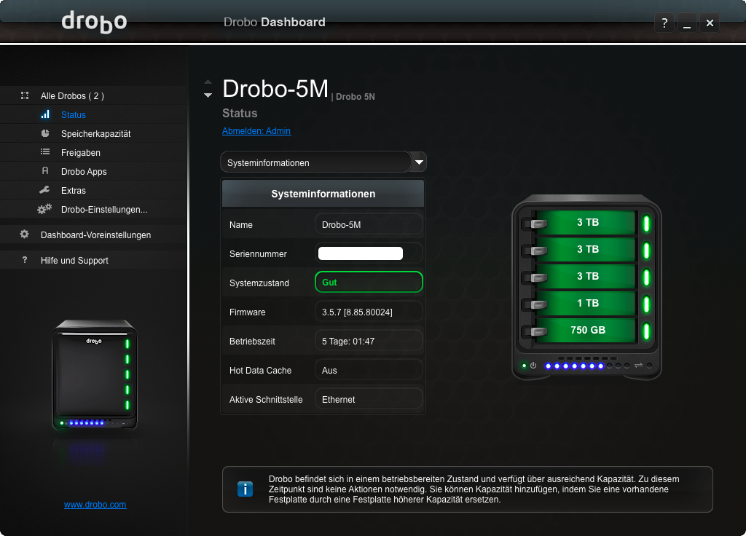The height and width of the screenshot is (536, 746).
Task: Click the Drobo-Einstellungen gears icon
Action: 44,209
